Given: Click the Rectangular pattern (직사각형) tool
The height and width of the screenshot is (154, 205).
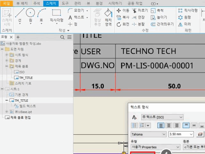Looking at the screenshot, I should pos(188,10).
